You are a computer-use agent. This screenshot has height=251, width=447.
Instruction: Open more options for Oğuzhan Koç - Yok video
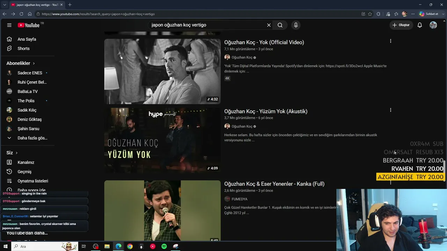tap(390, 41)
